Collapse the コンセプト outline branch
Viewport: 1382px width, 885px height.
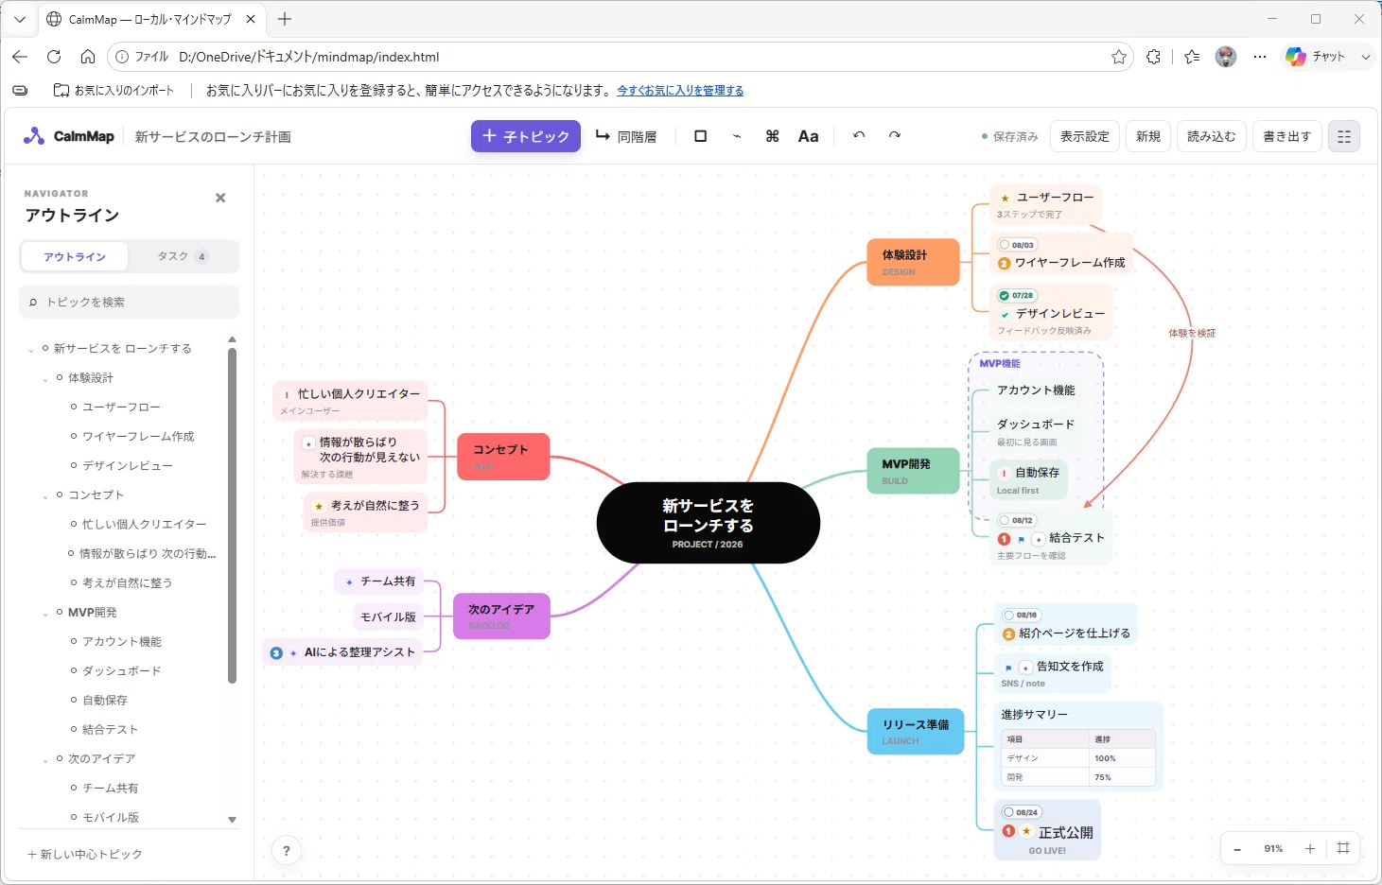tap(45, 496)
